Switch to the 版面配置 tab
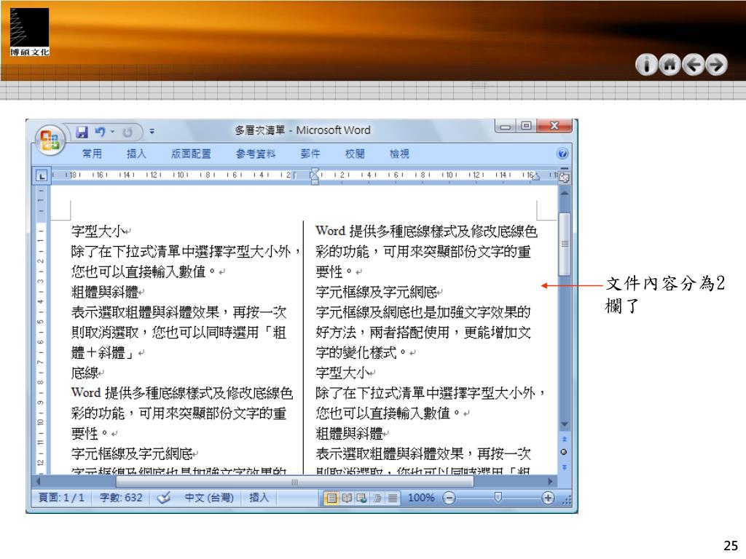The height and width of the screenshot is (559, 746). 191,154
